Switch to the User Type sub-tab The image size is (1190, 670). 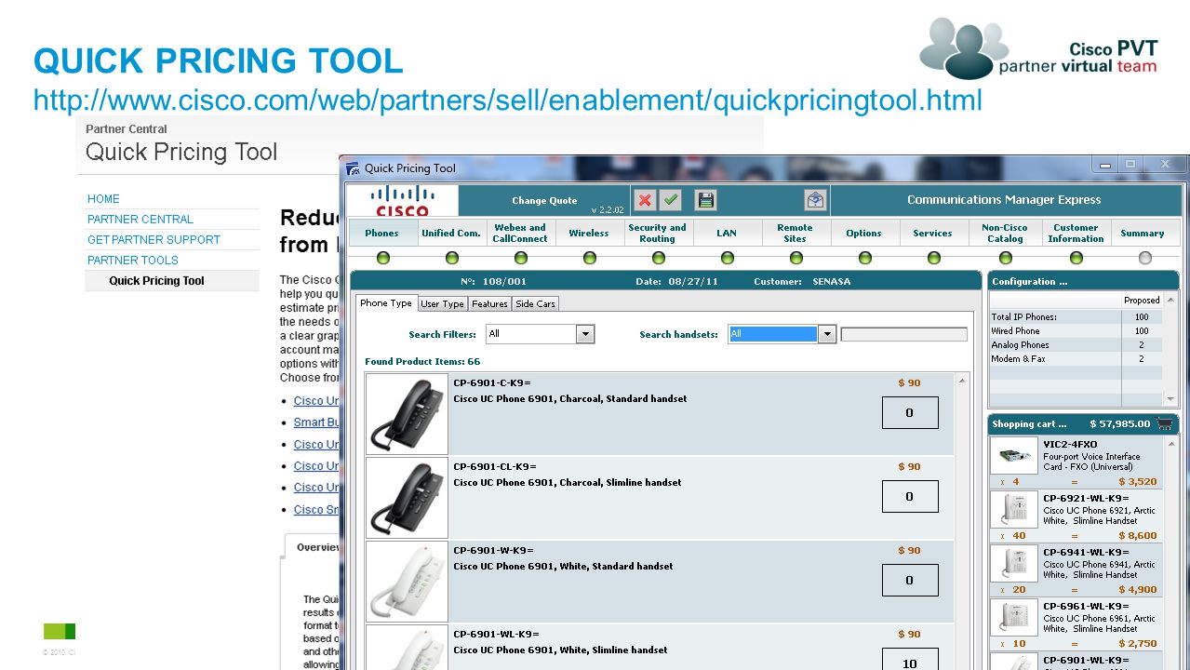point(442,303)
